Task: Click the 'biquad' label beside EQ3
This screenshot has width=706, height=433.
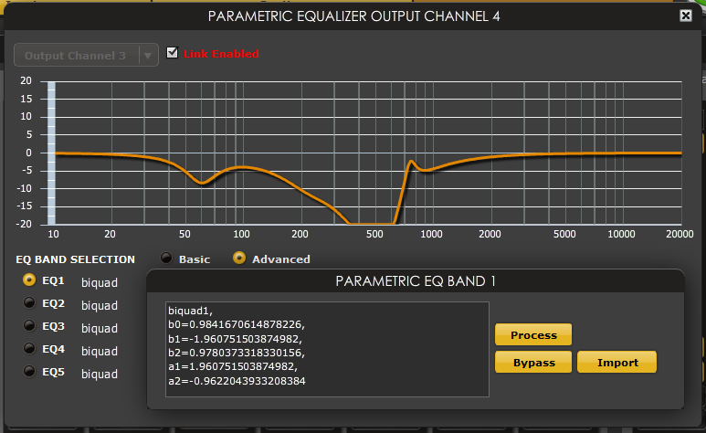Action: click(x=100, y=329)
